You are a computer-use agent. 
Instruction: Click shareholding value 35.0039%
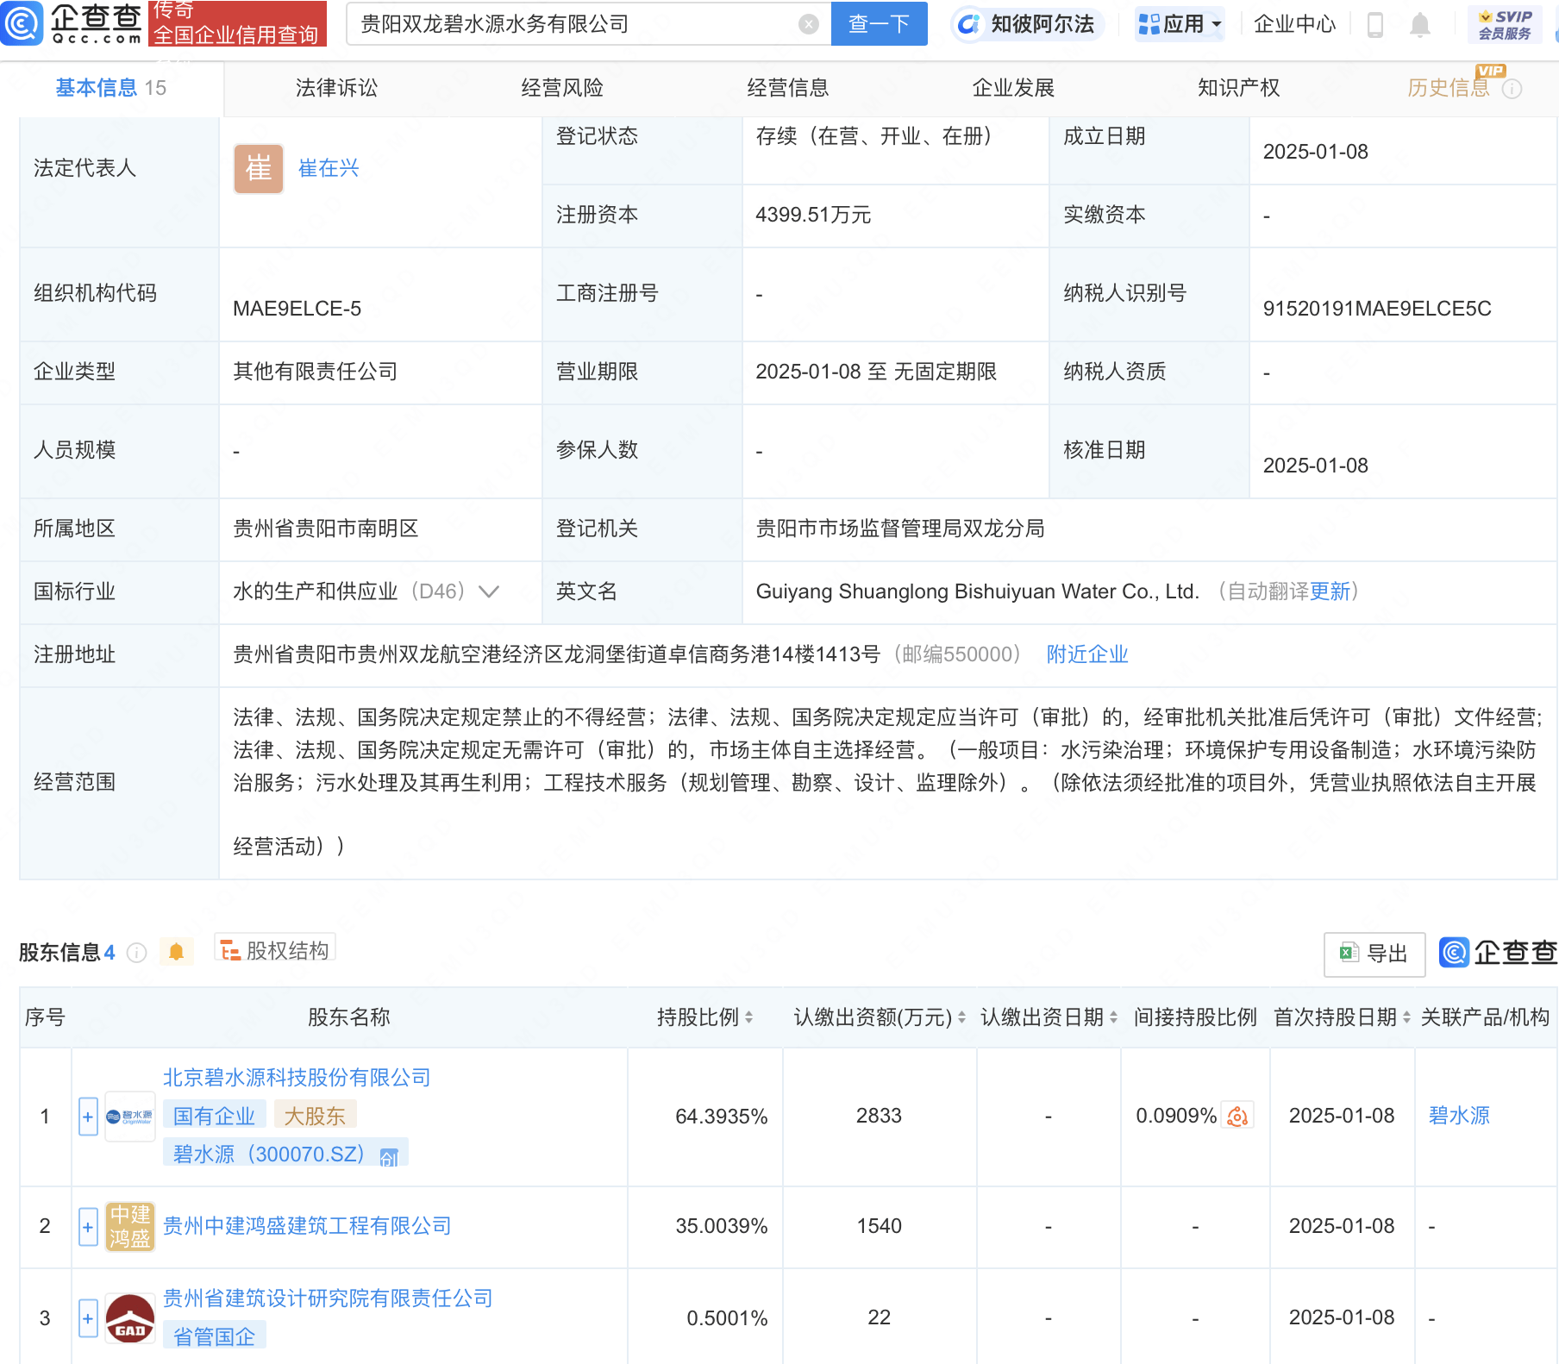[x=722, y=1226]
